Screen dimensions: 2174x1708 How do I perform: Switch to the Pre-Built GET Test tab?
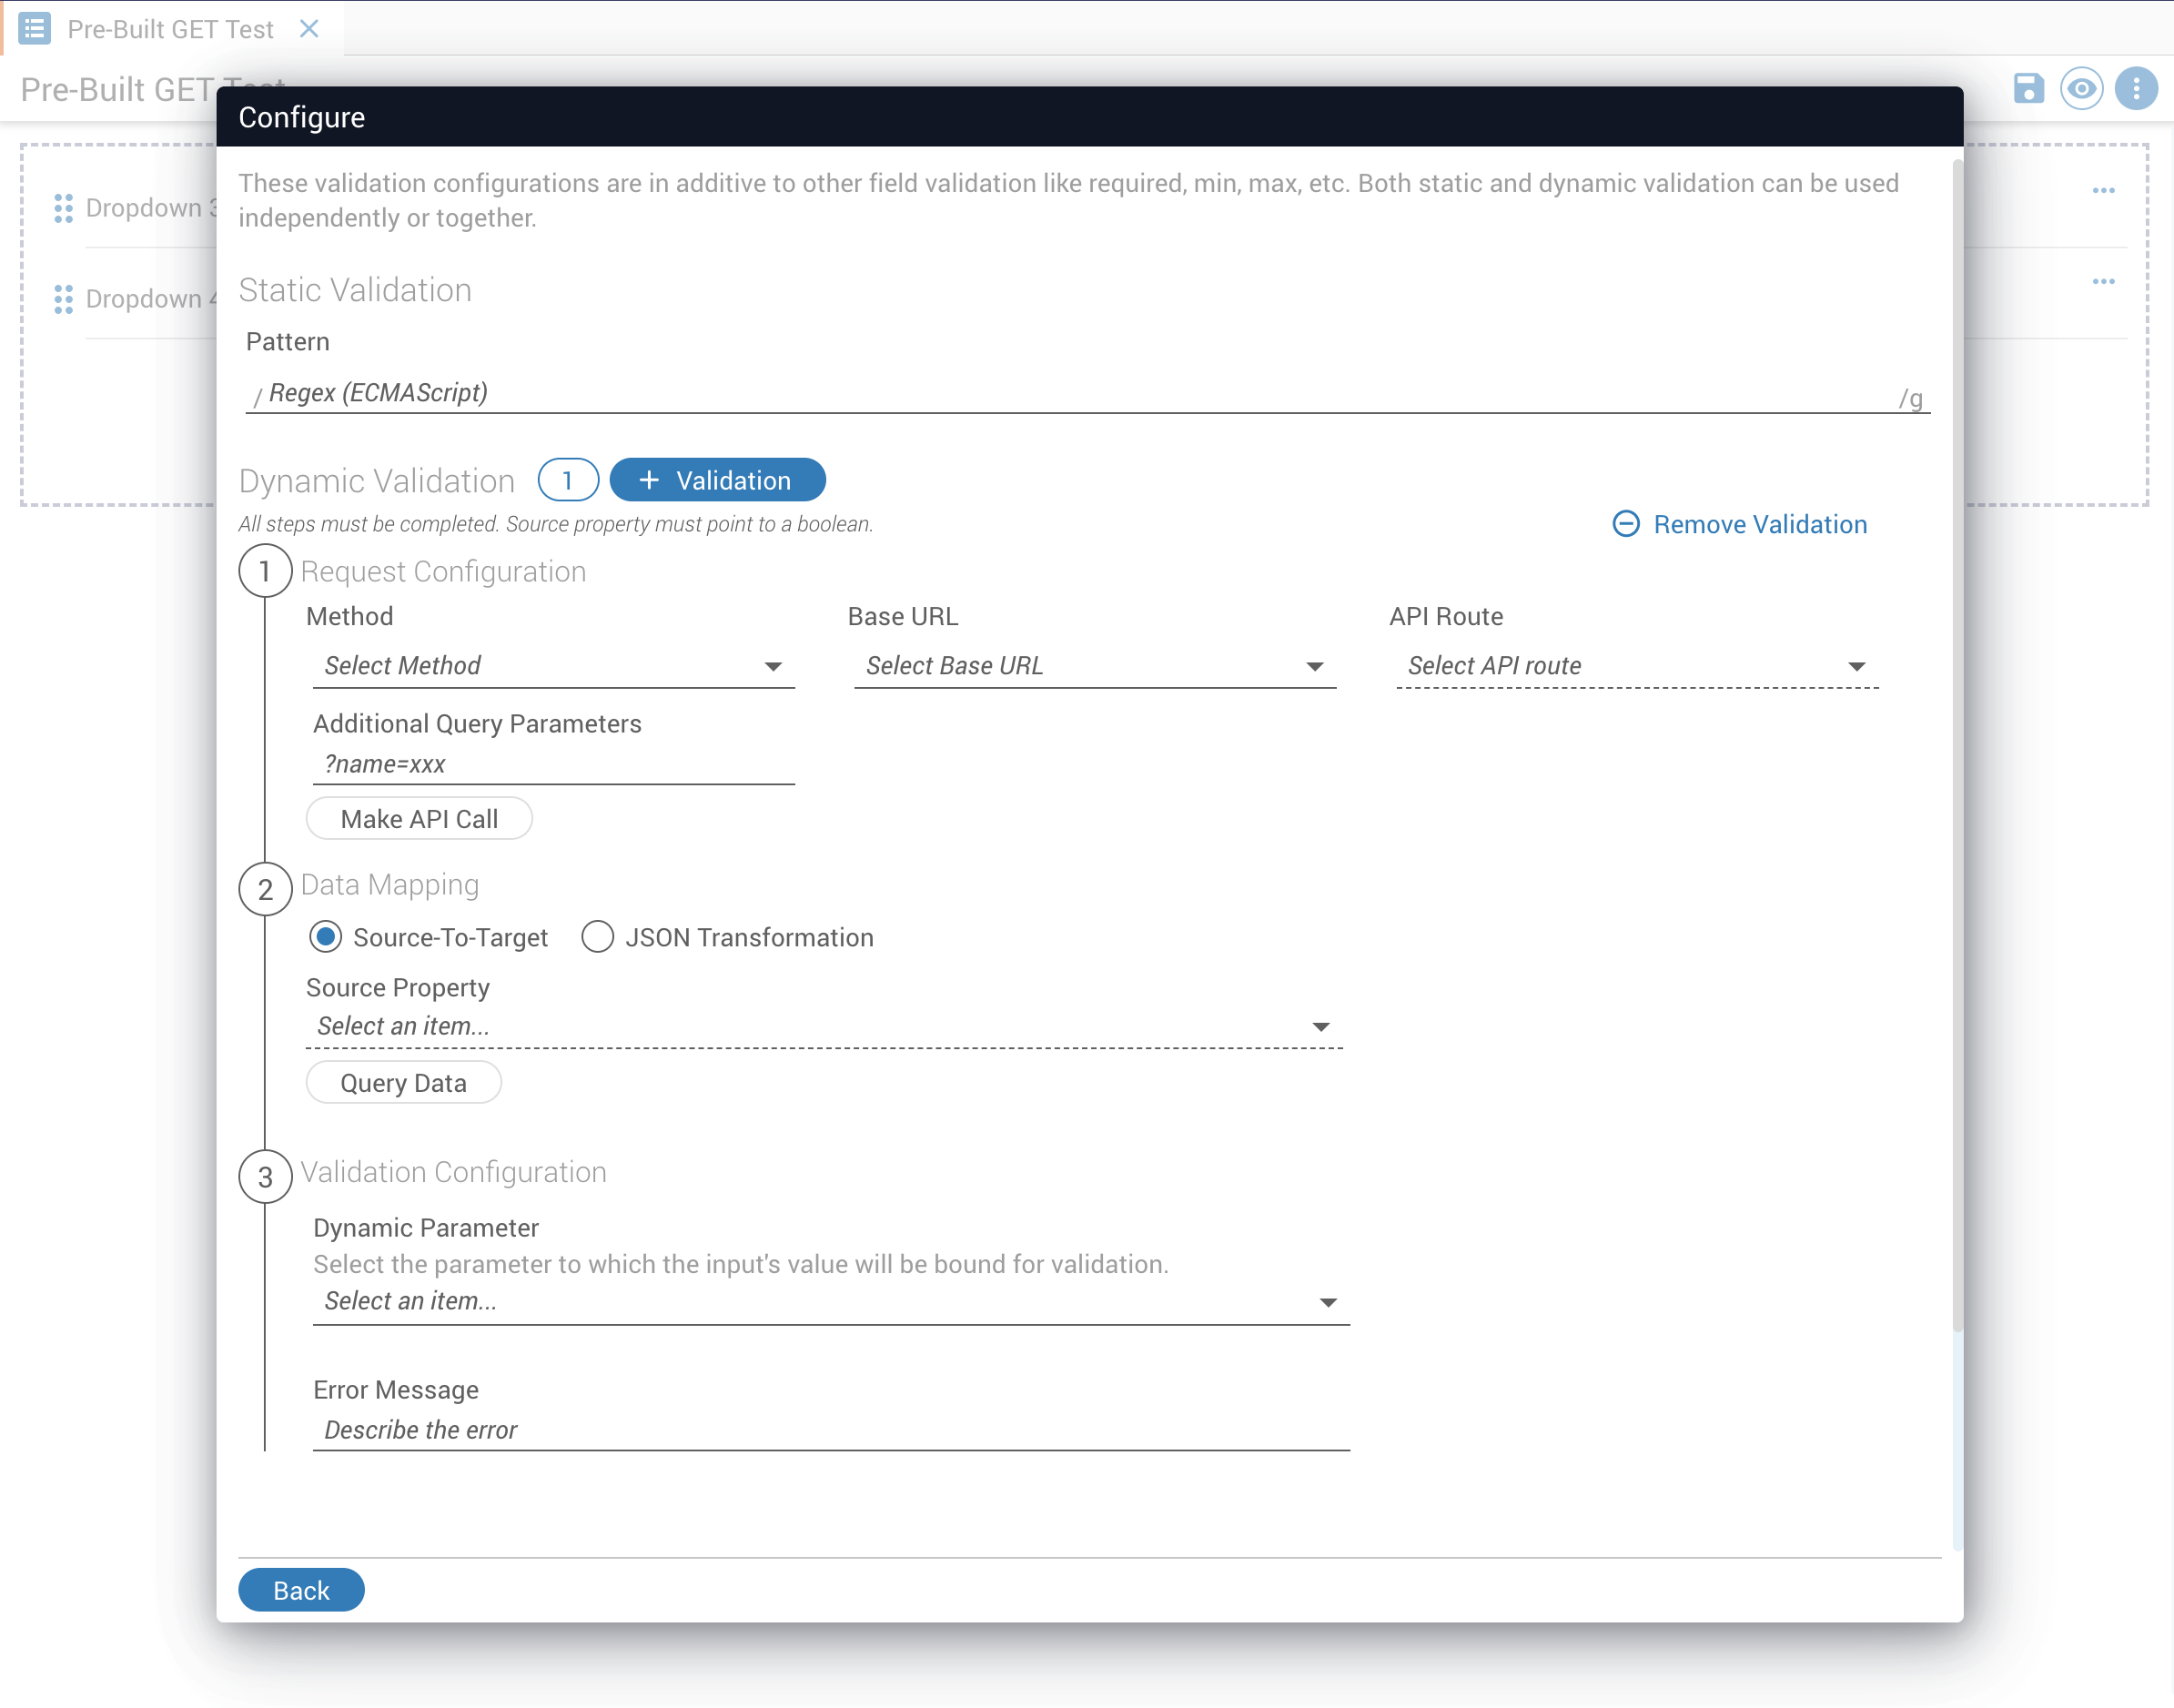[x=170, y=29]
